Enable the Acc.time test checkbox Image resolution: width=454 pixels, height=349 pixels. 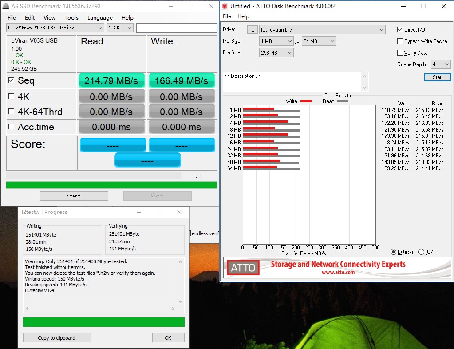pyautogui.click(x=11, y=127)
